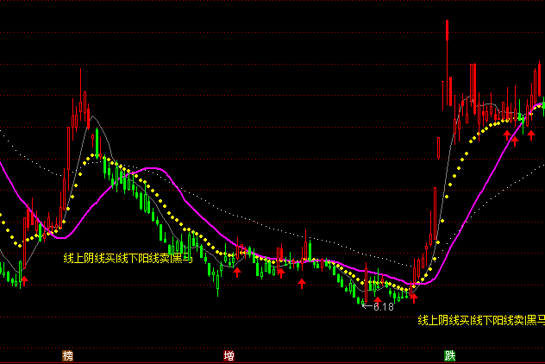Click the red arrow directly above the 6.18 label
The height and width of the screenshot is (364, 545).
click(377, 299)
